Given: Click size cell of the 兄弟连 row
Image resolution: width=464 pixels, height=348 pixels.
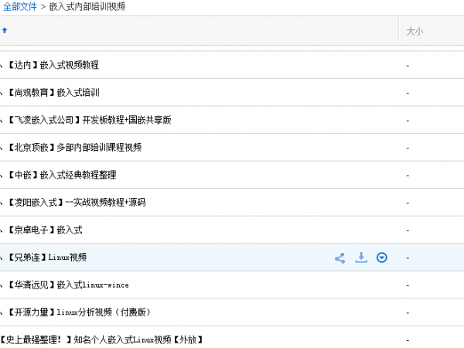Looking at the screenshot, I should click(408, 258).
